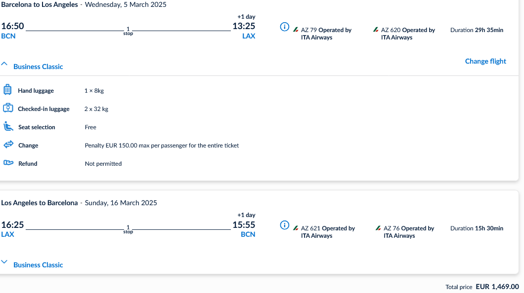
Task: Click the ITA Airways logo beside AZ 621
Action: coord(296,228)
